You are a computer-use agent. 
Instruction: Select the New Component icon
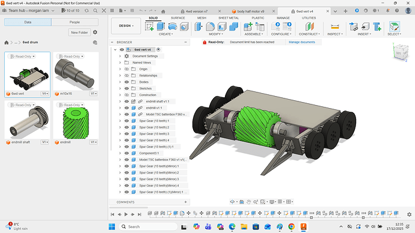[x=248, y=26]
